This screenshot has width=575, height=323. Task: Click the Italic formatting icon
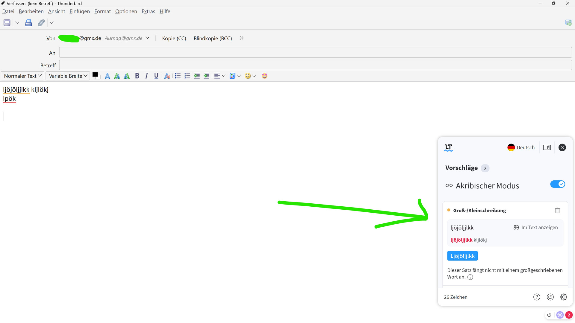pyautogui.click(x=146, y=76)
